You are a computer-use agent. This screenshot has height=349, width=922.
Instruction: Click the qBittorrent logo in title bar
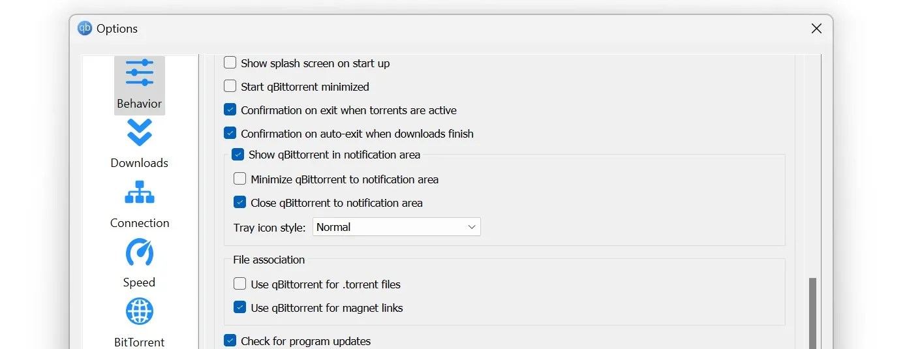pos(85,28)
